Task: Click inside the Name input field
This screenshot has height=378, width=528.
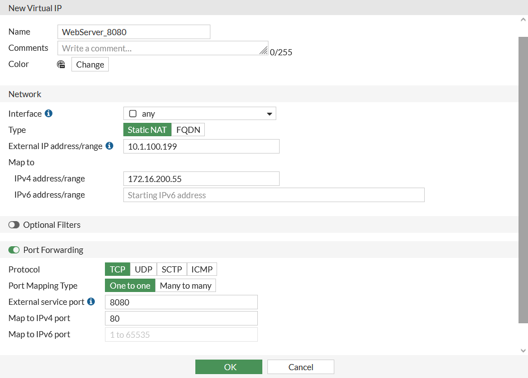Action: pyautogui.click(x=133, y=32)
